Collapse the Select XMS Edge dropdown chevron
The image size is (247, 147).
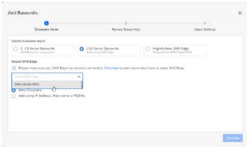coord(79,77)
